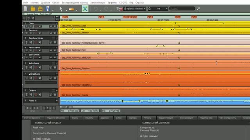This screenshot has height=140, width=250.
Task: Click the horizontal scrollbar below the arranger
Action: click(x=155, y=107)
